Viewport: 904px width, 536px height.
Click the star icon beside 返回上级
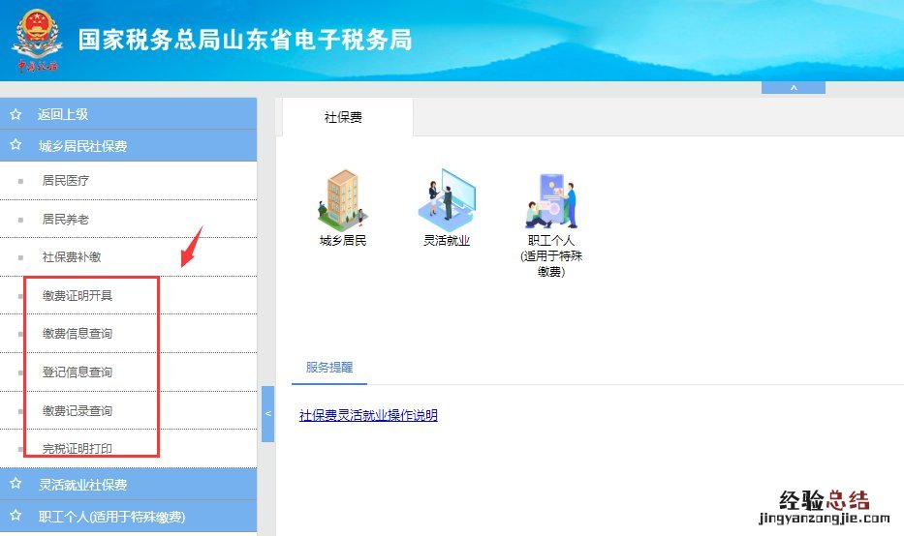pos(16,114)
